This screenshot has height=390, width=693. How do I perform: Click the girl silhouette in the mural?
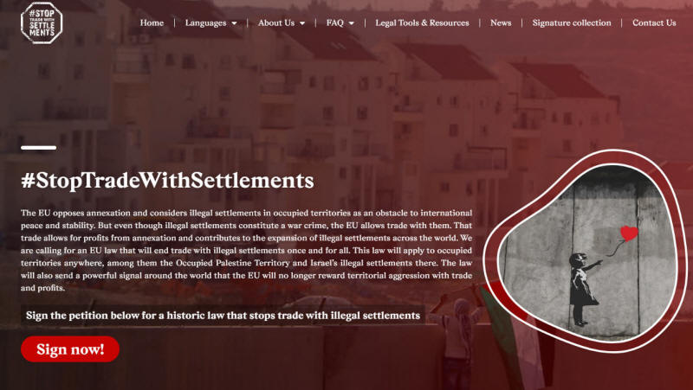click(x=582, y=289)
